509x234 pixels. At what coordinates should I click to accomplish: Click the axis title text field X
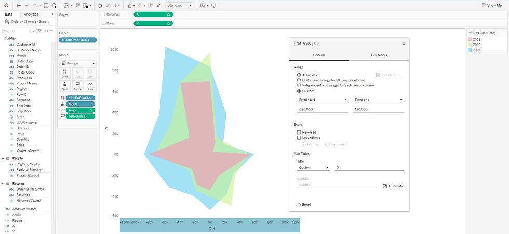click(369, 168)
